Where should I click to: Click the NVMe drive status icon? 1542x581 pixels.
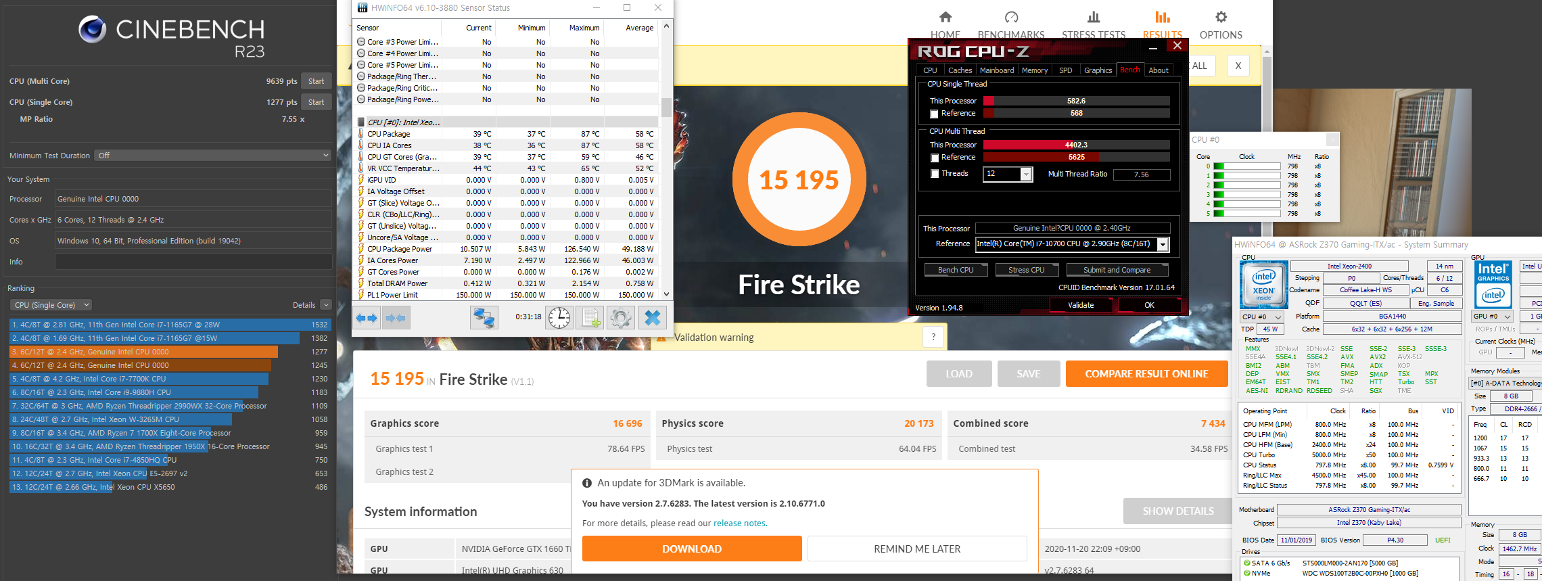[x=1246, y=573]
